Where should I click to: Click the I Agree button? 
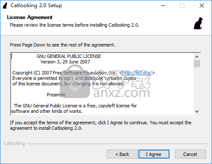pyautogui.click(x=154, y=154)
